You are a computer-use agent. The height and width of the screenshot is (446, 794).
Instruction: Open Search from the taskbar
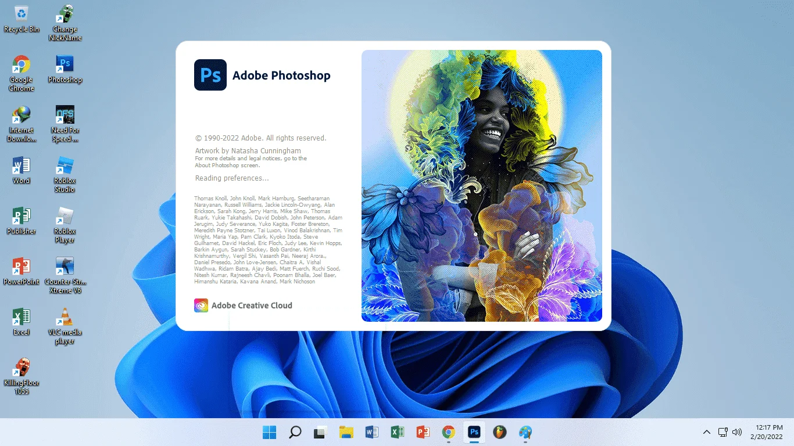[x=295, y=432]
